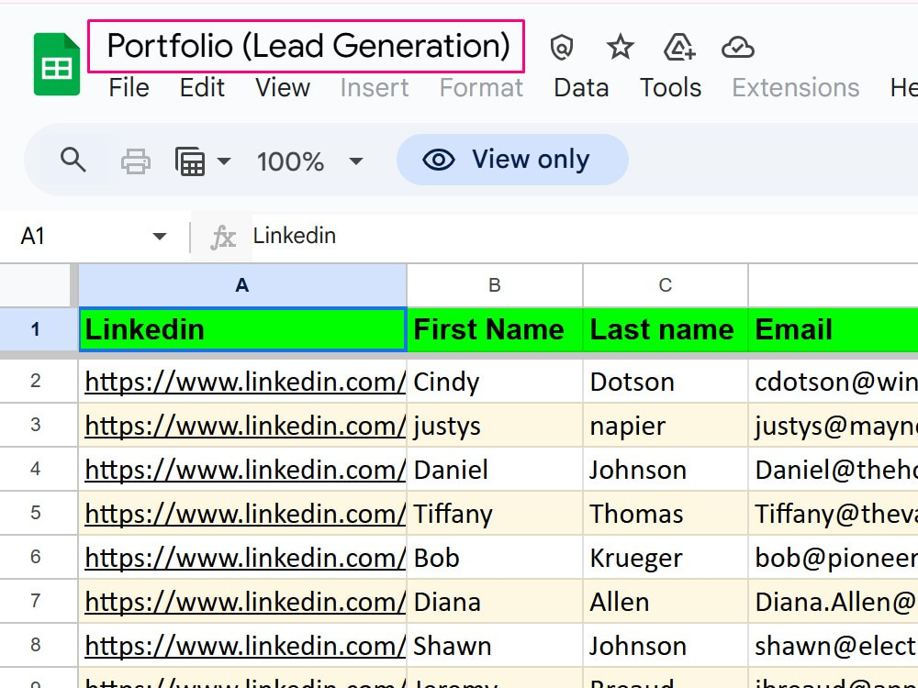
Task: Click the filter views table icon
Action: tap(190, 161)
